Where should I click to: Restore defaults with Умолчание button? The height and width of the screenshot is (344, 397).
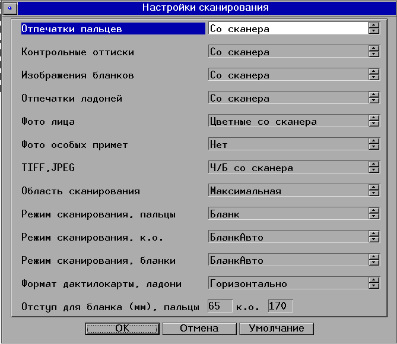tap(277, 329)
